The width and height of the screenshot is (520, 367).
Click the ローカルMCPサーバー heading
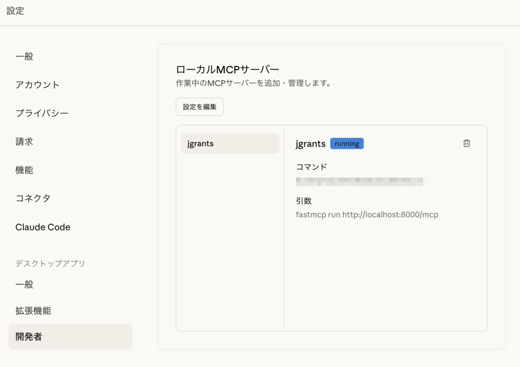pyautogui.click(x=227, y=70)
